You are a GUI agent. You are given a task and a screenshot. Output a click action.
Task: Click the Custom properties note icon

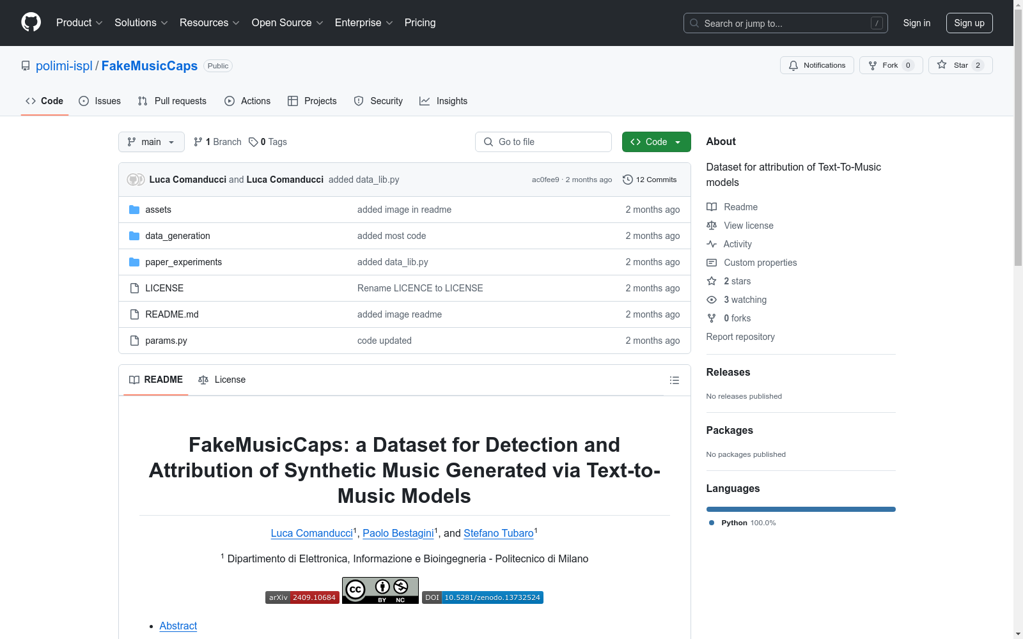(712, 263)
